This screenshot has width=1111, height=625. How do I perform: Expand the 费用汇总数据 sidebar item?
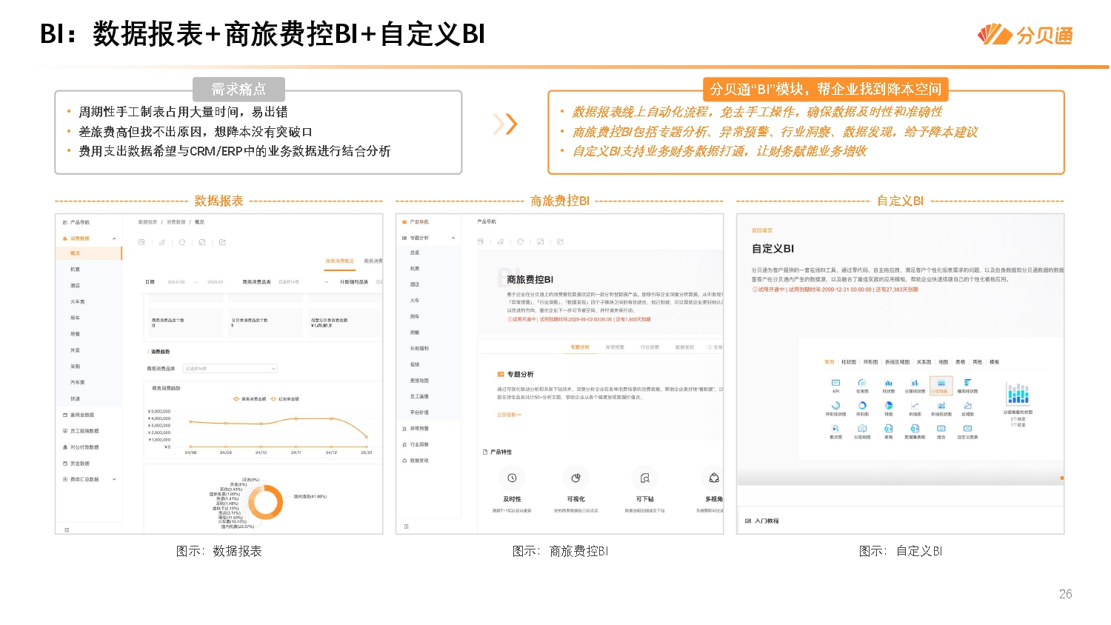115,479
